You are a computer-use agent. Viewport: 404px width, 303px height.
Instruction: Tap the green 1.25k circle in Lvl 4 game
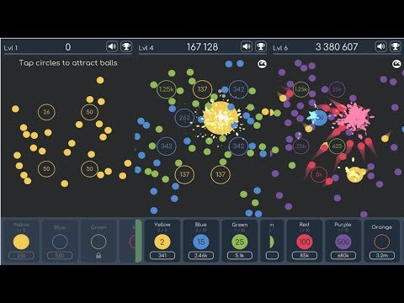click(x=167, y=89)
